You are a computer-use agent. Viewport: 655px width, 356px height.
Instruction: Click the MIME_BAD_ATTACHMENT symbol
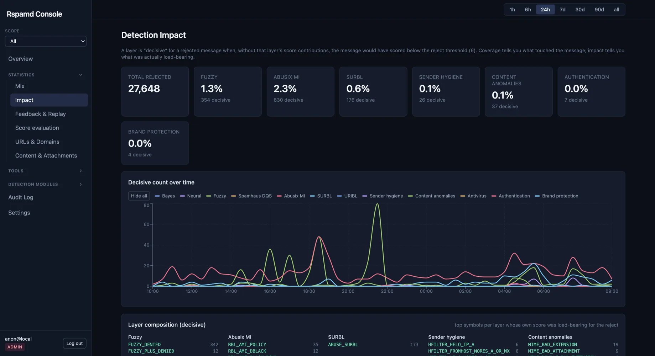pos(554,351)
